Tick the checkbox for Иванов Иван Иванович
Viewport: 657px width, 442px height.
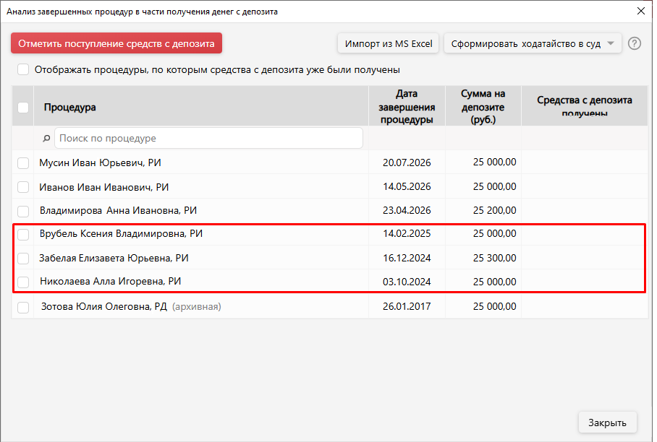click(x=23, y=187)
